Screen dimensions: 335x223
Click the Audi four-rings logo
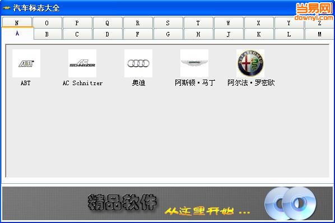click(138, 63)
